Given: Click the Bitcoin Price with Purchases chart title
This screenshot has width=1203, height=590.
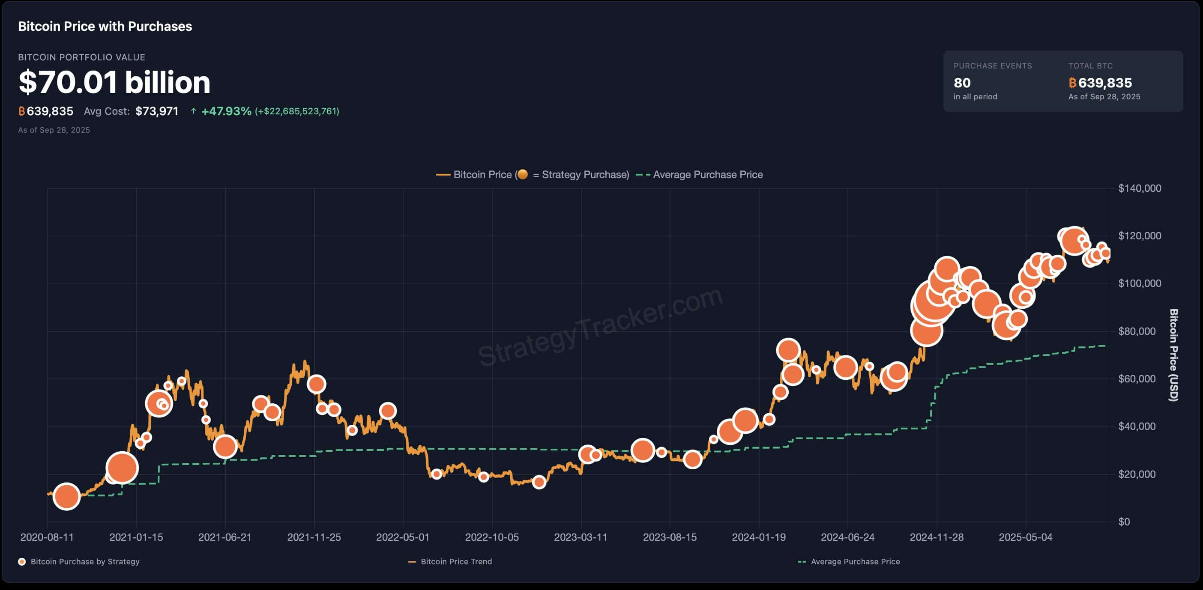Looking at the screenshot, I should click(x=105, y=26).
